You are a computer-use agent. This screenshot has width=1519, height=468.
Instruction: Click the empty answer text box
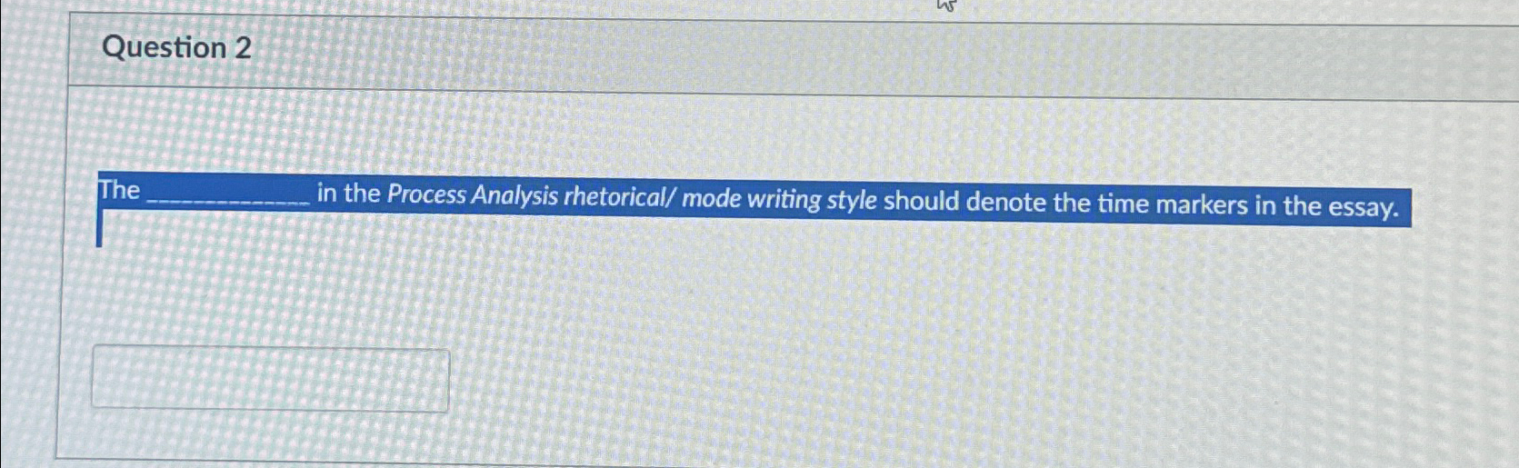[270, 380]
